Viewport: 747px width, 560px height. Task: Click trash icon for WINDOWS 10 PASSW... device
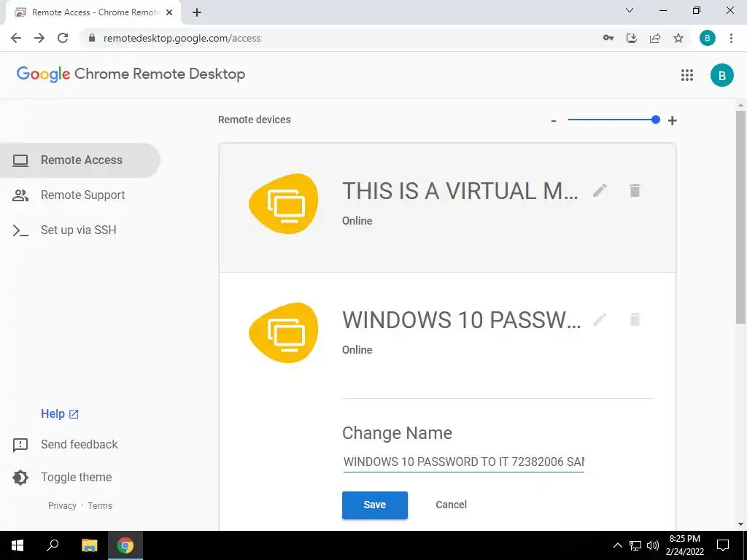click(635, 319)
